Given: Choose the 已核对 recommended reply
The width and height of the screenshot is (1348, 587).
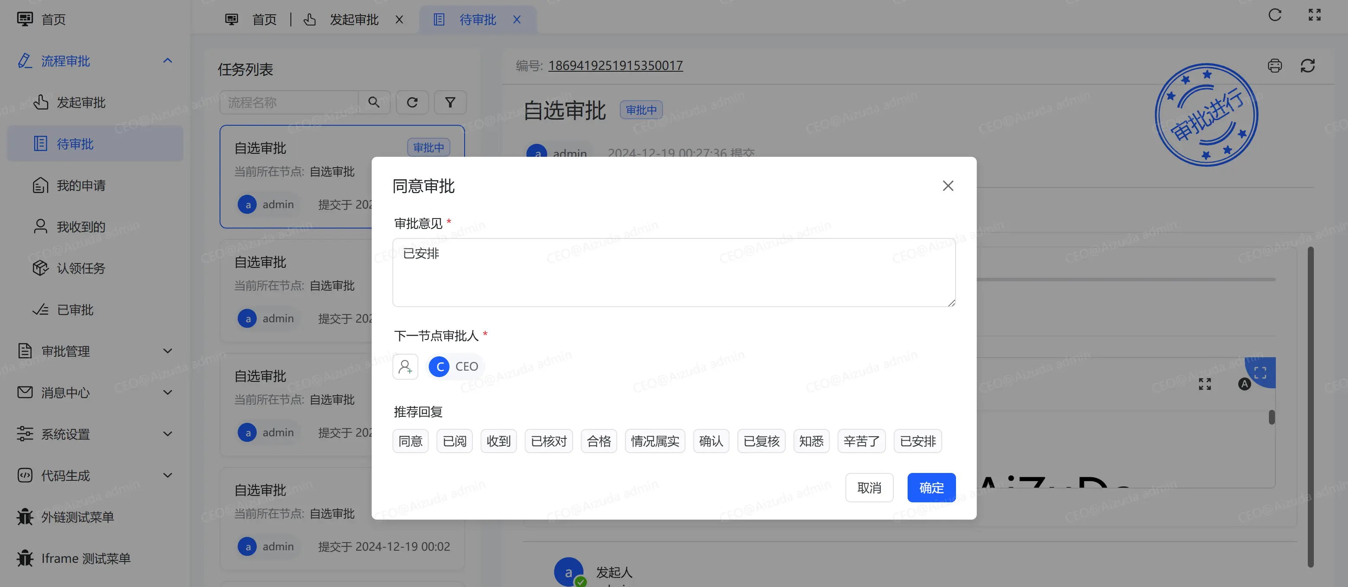Looking at the screenshot, I should point(549,441).
